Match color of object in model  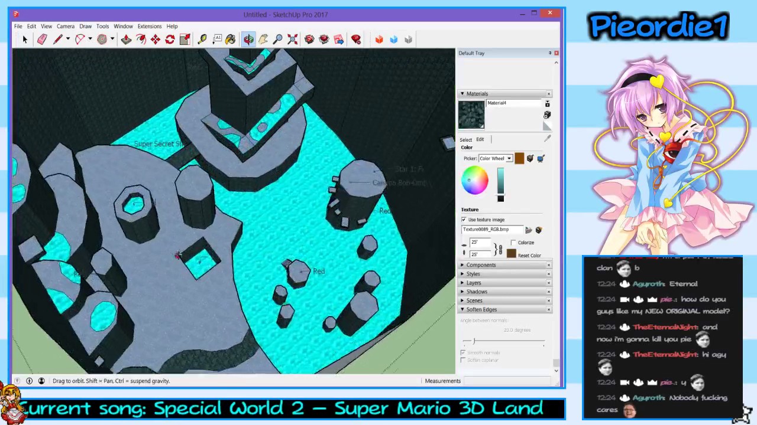[x=530, y=158]
